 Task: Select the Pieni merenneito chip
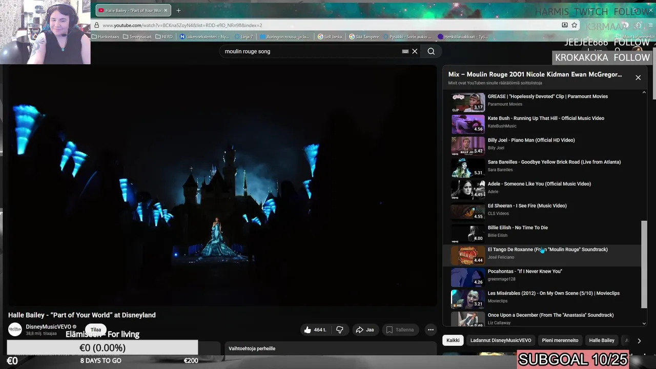(560, 340)
